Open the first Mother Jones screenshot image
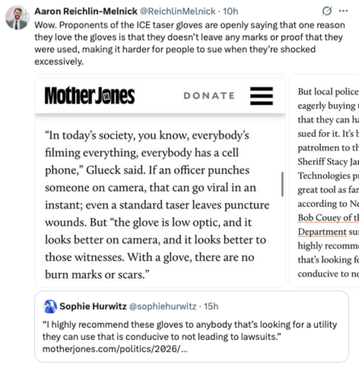Screen dimensions: 359x365 160,181
